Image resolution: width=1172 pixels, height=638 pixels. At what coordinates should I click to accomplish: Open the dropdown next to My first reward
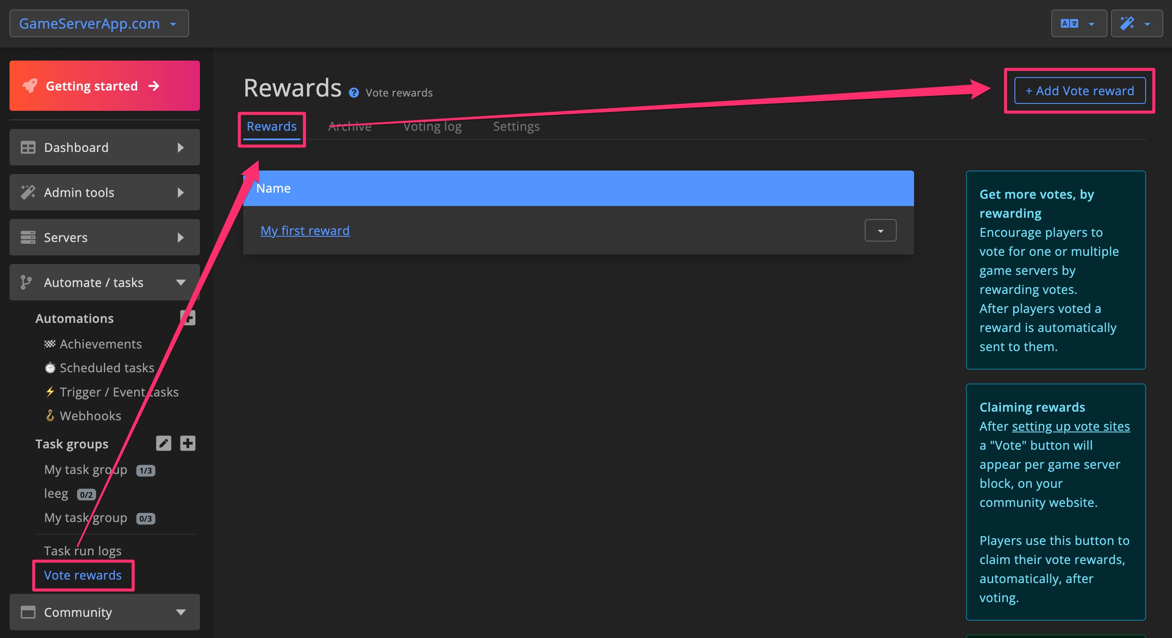879,230
